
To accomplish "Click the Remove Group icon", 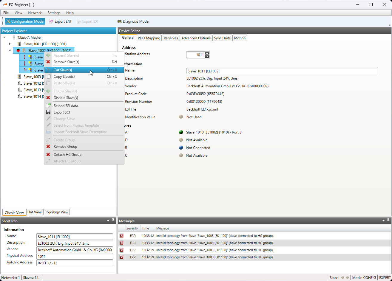I will (x=48, y=147).
